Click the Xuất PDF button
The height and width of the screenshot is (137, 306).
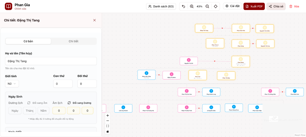tap(254, 6)
